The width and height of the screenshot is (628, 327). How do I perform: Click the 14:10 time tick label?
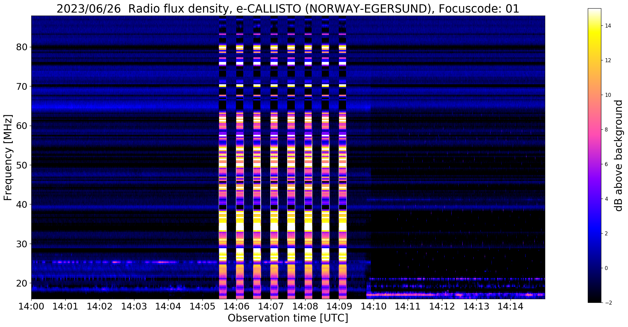coord(373,306)
